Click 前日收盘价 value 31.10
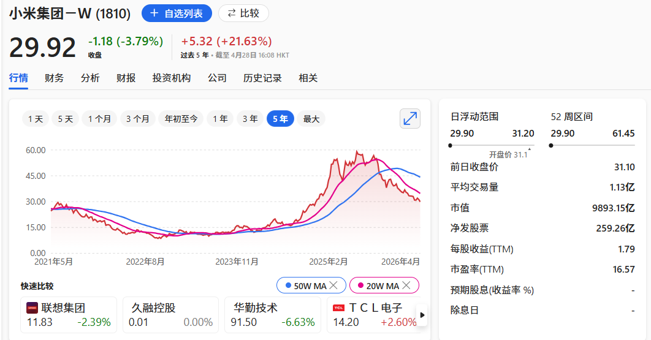This screenshot has width=651, height=340. [625, 167]
